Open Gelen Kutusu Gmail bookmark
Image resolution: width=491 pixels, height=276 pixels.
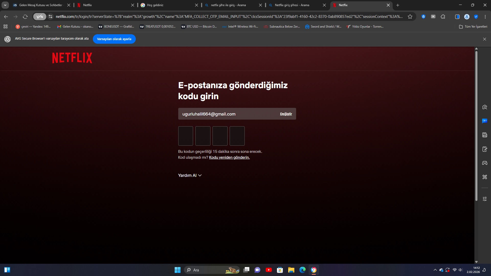75,27
